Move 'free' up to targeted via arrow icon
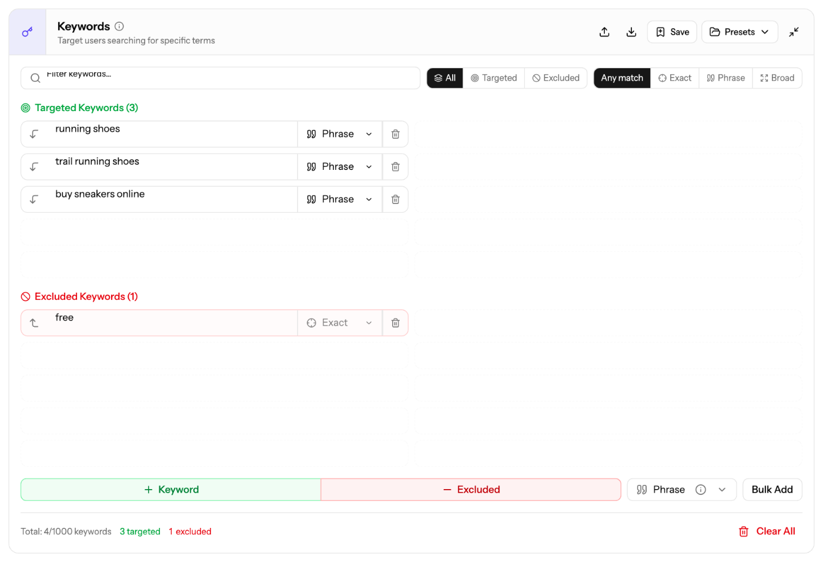This screenshot has height=562, width=823. (x=34, y=323)
